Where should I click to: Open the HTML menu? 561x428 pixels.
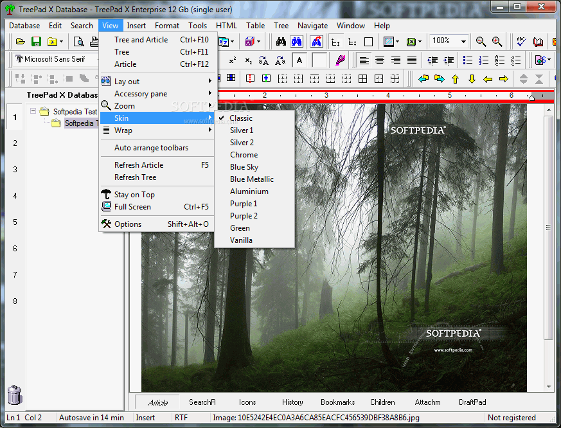coord(226,26)
